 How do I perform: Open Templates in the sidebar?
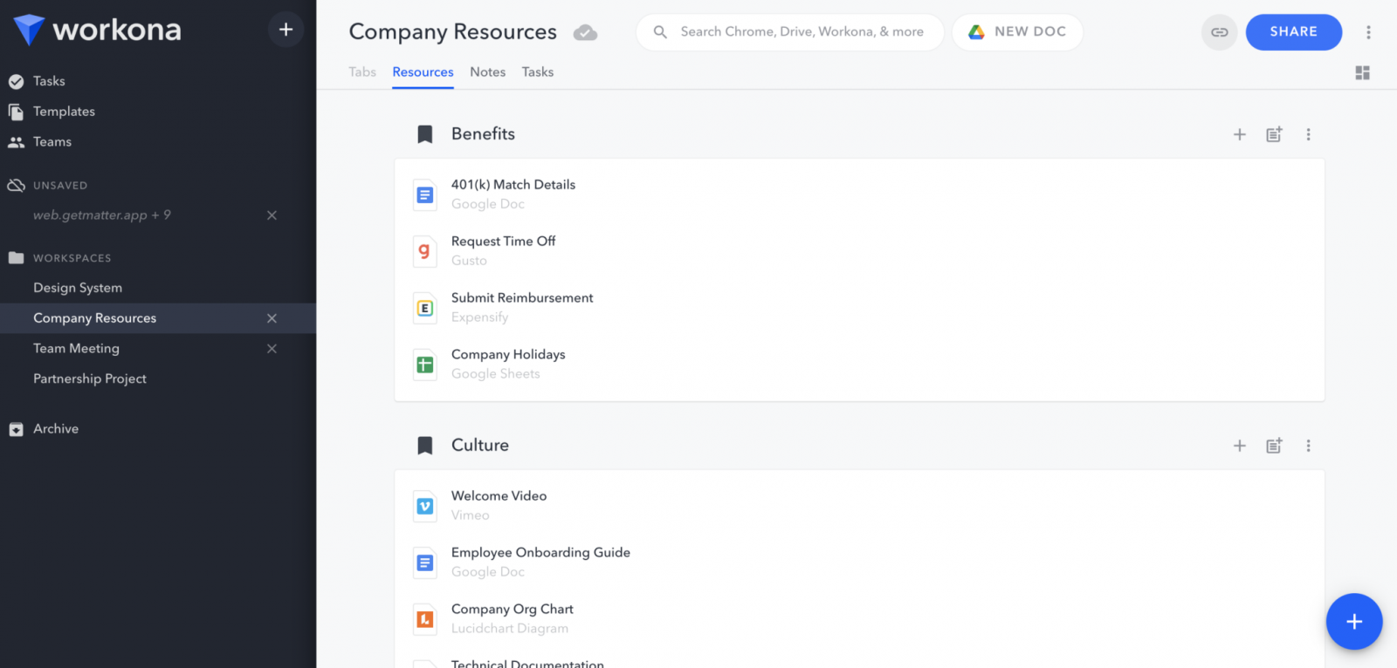coord(64,112)
